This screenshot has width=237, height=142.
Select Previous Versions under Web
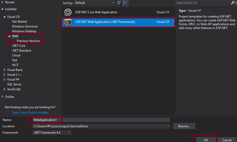28,41
